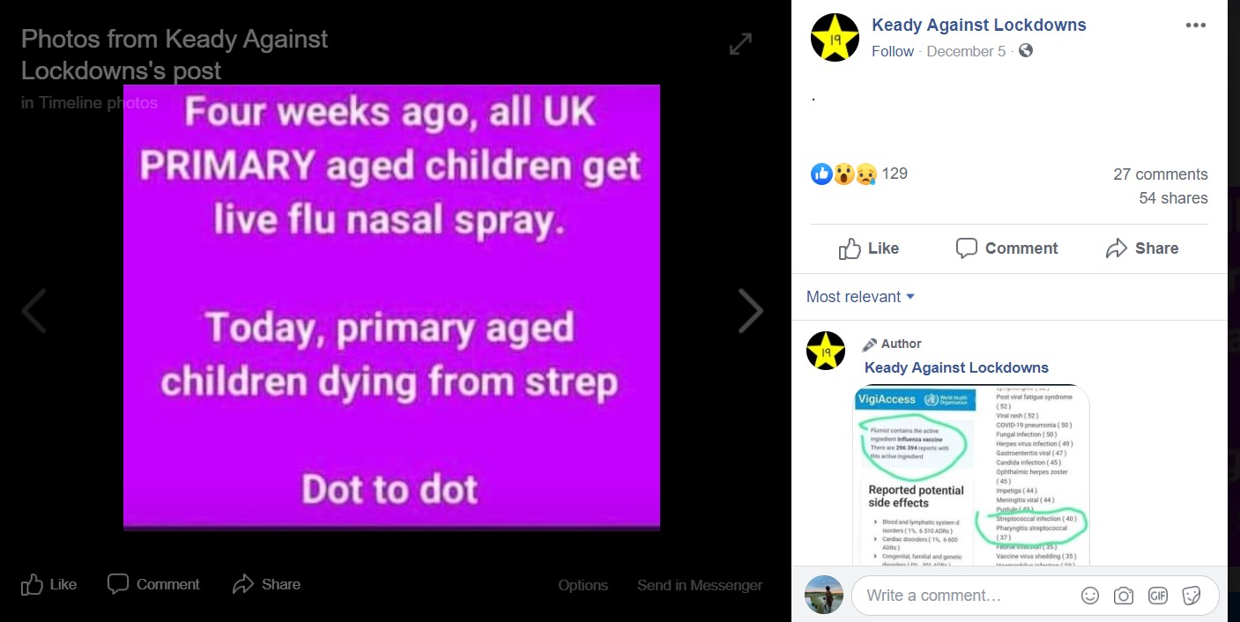1240x622 pixels.
Task: Advance to the next photo with the right chevron
Action: click(x=752, y=310)
